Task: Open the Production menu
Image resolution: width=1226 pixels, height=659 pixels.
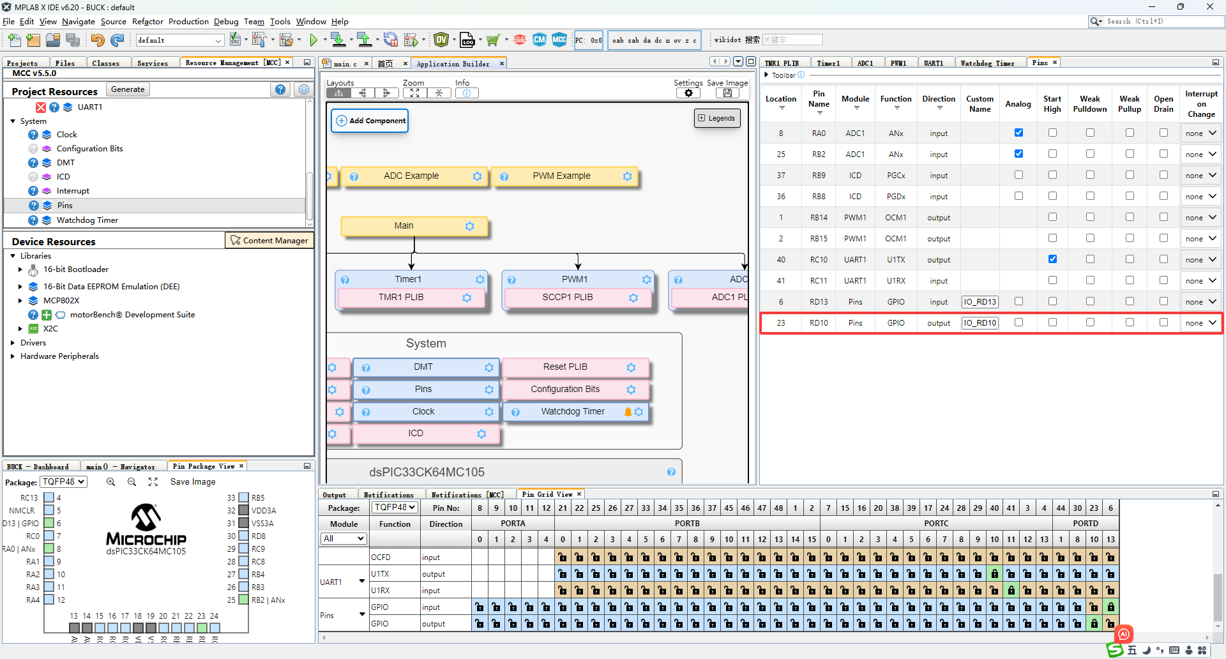Action: [188, 22]
